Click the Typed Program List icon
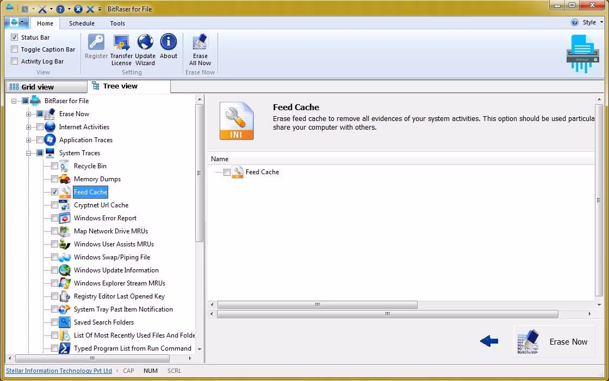 [x=65, y=348]
